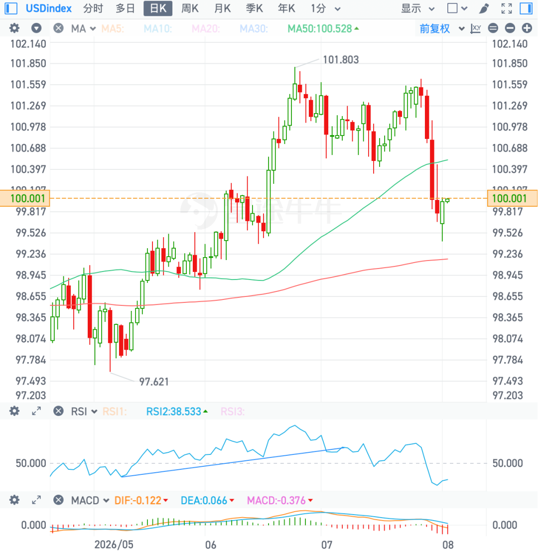The width and height of the screenshot is (538, 554).
Task: Toggle the MA30 line visibility
Action: pos(254,28)
